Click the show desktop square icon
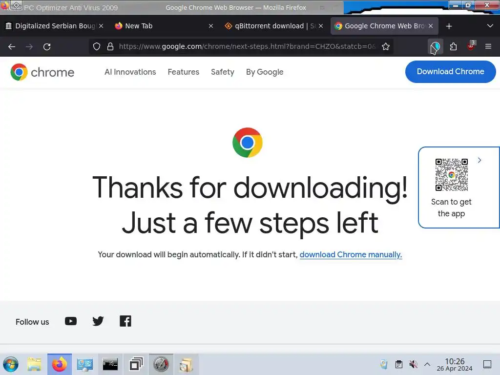This screenshot has height=375, width=500. 487,364
